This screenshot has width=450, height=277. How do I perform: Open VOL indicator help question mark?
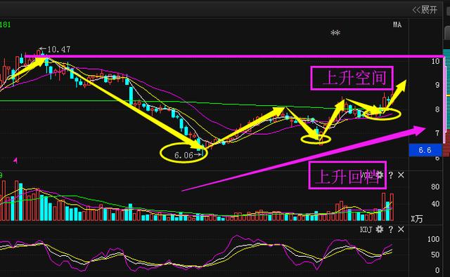pos(391,175)
